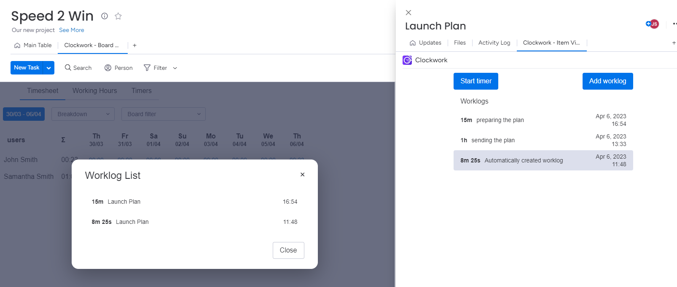Expand the Filter options chevron

pos(175,68)
